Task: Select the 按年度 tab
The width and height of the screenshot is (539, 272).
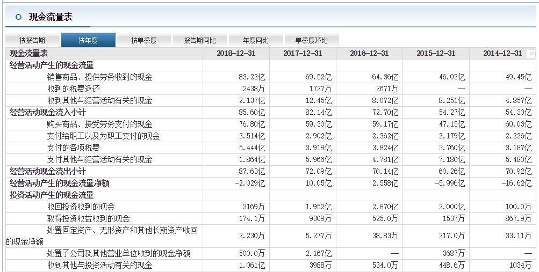Action: (x=88, y=40)
